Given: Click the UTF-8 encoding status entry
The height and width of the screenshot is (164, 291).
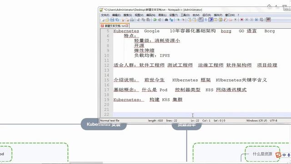Looking at the screenshot, I should tap(273, 120).
